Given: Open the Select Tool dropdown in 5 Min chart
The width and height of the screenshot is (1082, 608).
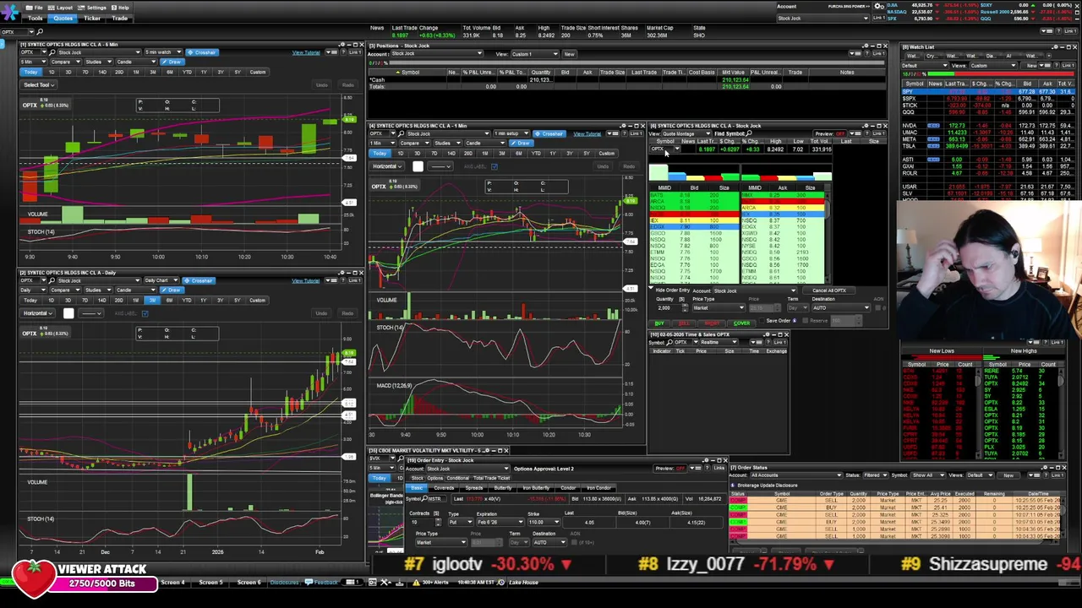Looking at the screenshot, I should [39, 84].
